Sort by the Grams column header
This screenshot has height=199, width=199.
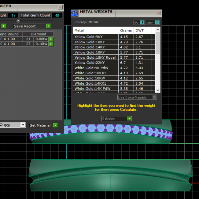tap(126, 31)
